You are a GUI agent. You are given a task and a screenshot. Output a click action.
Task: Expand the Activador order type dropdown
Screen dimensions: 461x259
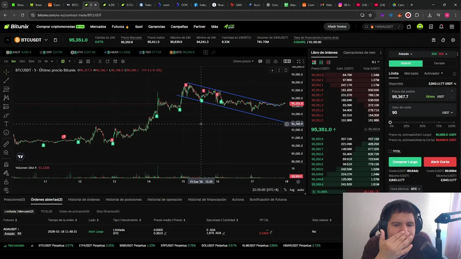(x=434, y=73)
